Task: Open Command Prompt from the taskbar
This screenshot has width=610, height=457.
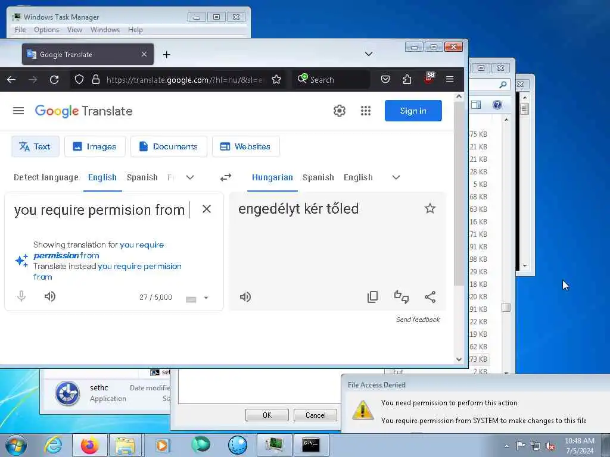Action: (311, 445)
